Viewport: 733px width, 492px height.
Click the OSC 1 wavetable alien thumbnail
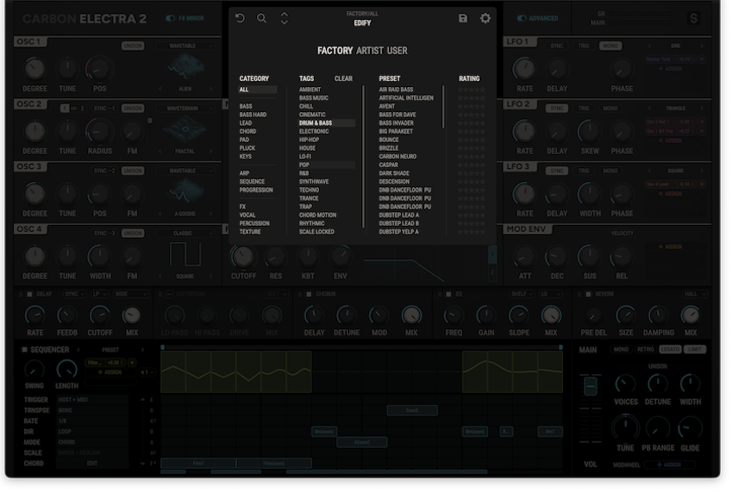pyautogui.click(x=185, y=67)
